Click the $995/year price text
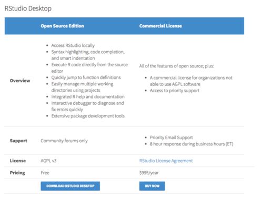 tap(149, 173)
